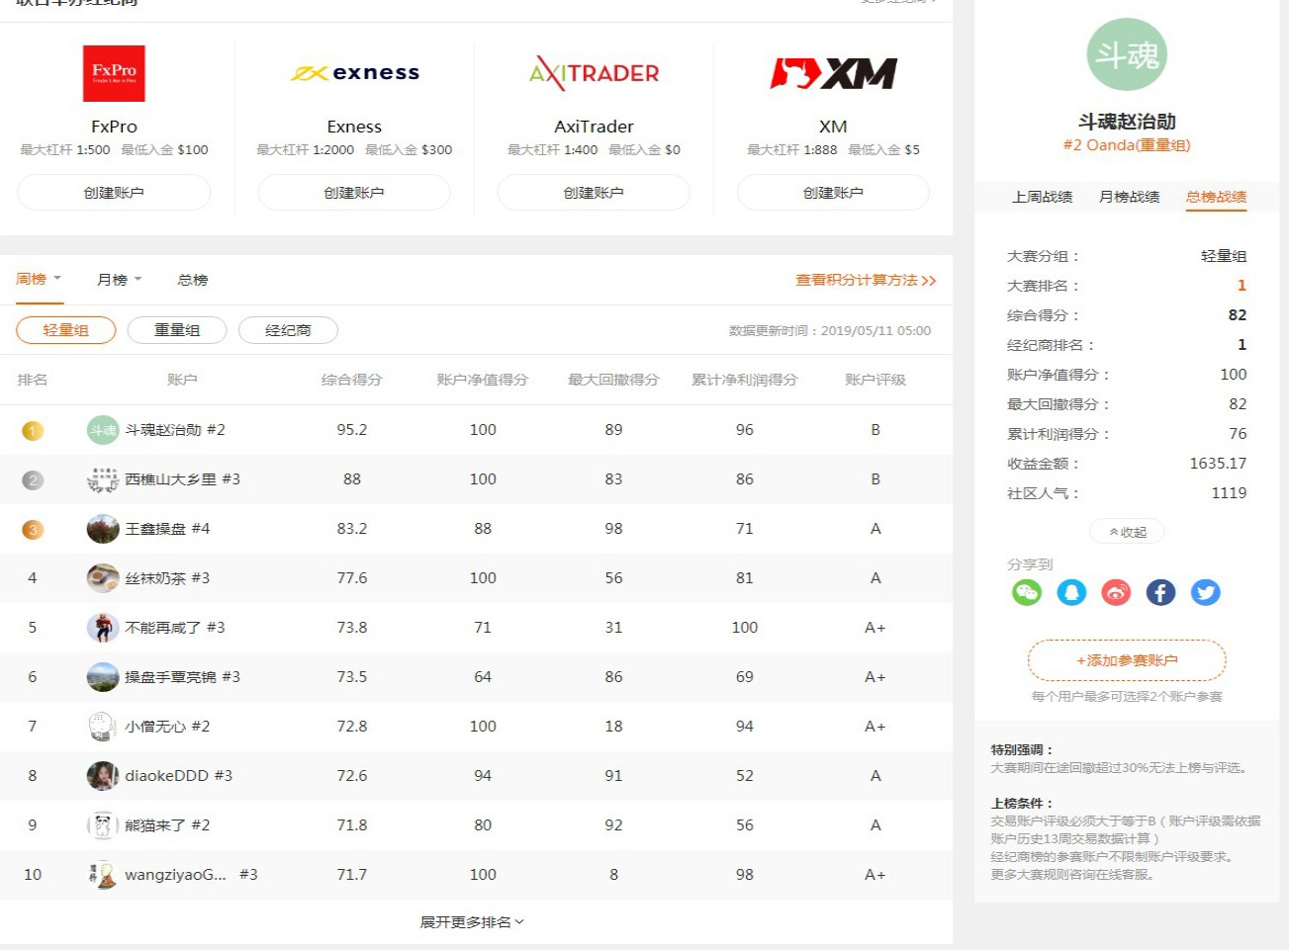This screenshot has width=1289, height=950.
Task: Select the 经纪商 filter pill
Action: pyautogui.click(x=288, y=330)
